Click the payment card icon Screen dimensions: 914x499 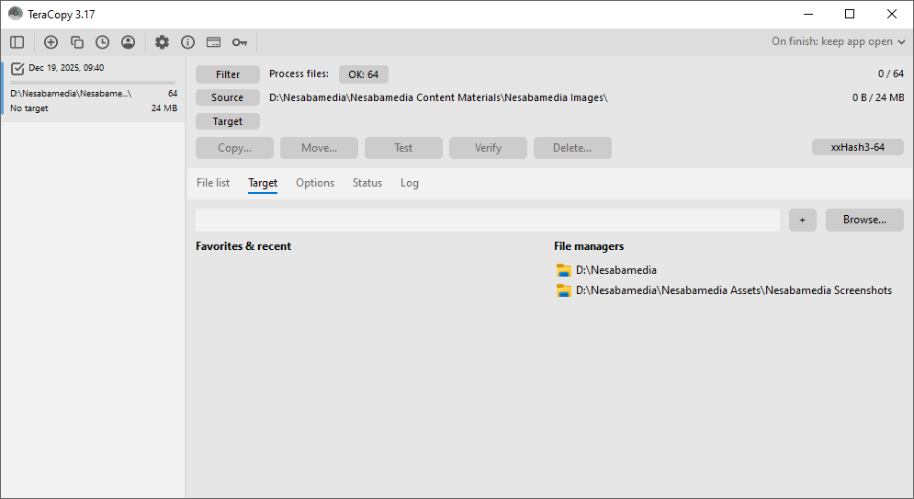pyautogui.click(x=213, y=42)
